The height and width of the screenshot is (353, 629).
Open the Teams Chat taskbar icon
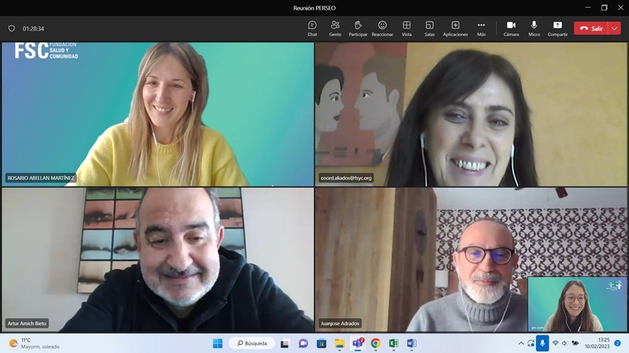[303, 343]
